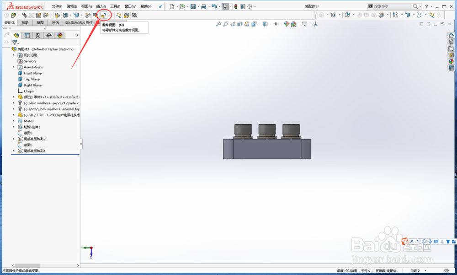Open the 文件 menu
The height and width of the screenshot is (275, 457).
[57, 6]
